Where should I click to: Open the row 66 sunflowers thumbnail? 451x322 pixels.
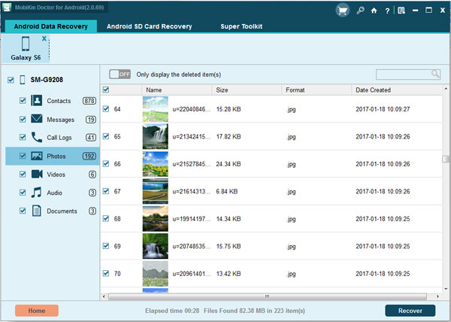pos(156,164)
